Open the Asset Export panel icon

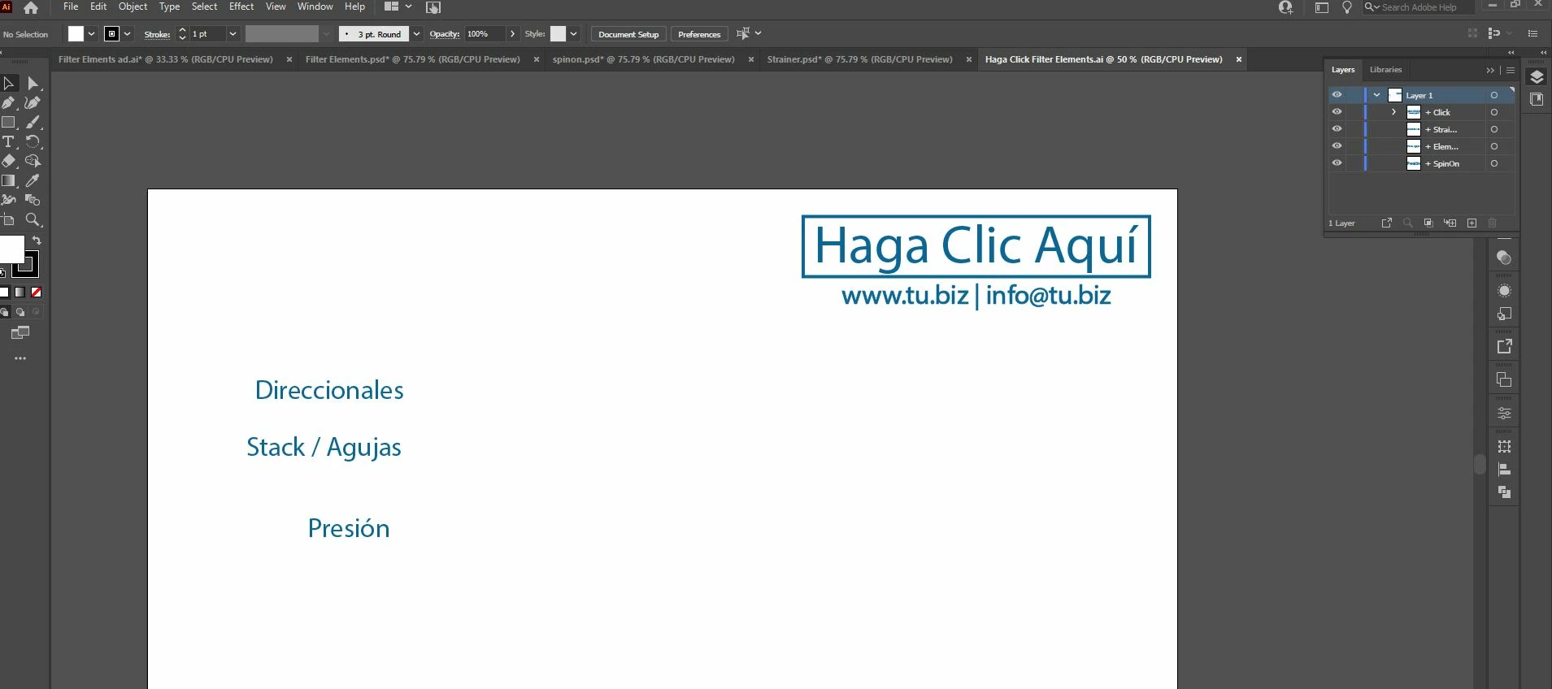click(1504, 346)
